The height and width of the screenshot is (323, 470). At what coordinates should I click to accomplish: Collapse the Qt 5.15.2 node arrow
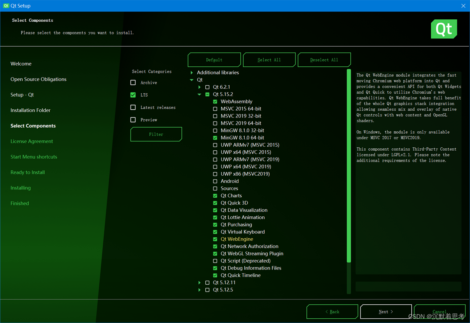click(199, 94)
